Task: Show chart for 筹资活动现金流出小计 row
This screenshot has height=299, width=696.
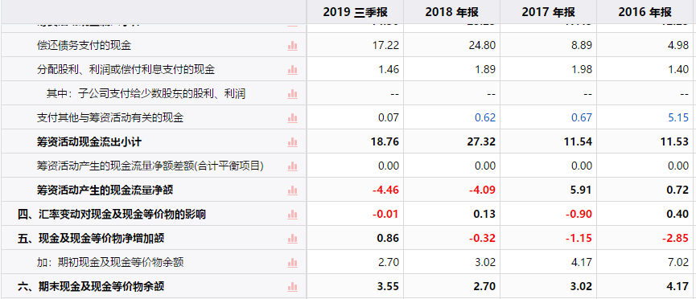Action: point(292,142)
